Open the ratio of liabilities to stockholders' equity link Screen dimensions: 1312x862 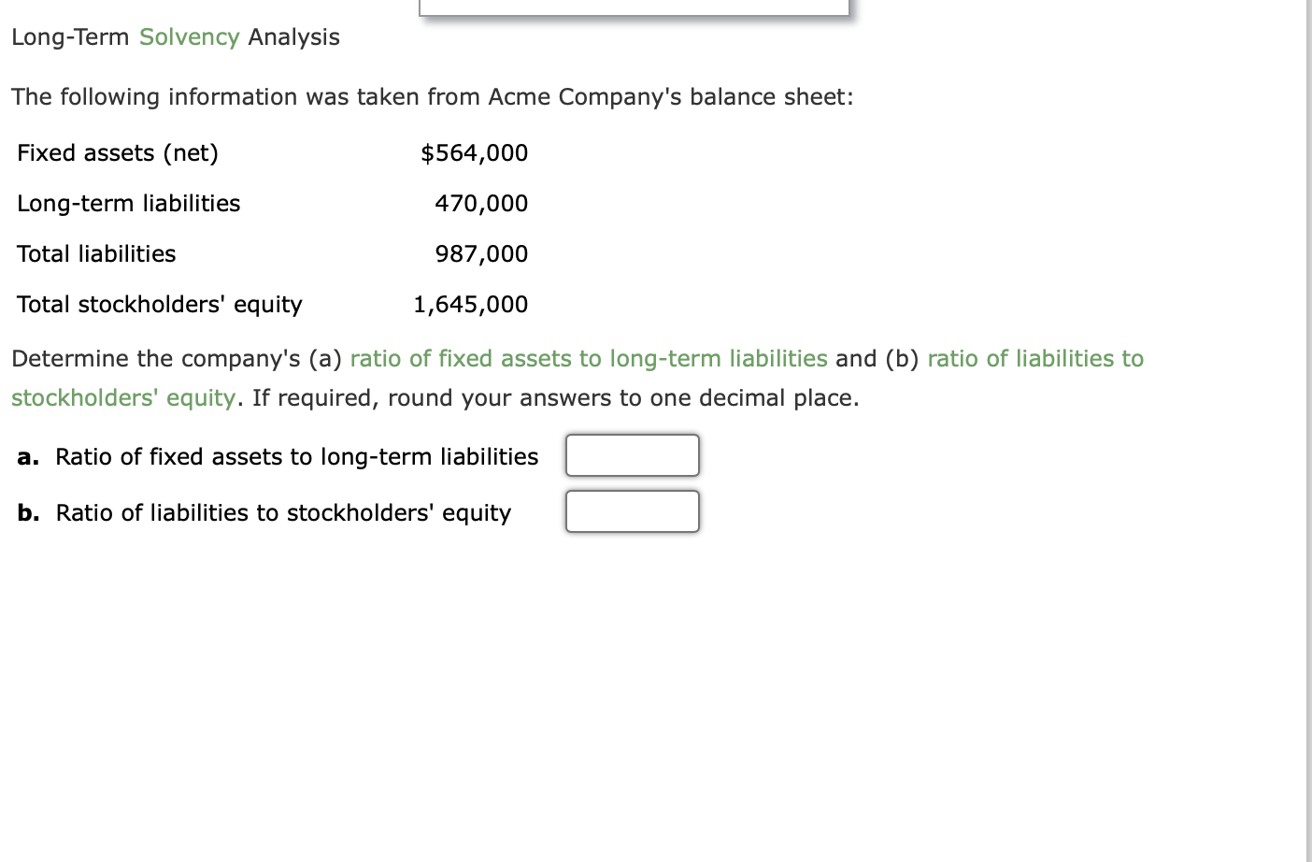(x=1034, y=358)
